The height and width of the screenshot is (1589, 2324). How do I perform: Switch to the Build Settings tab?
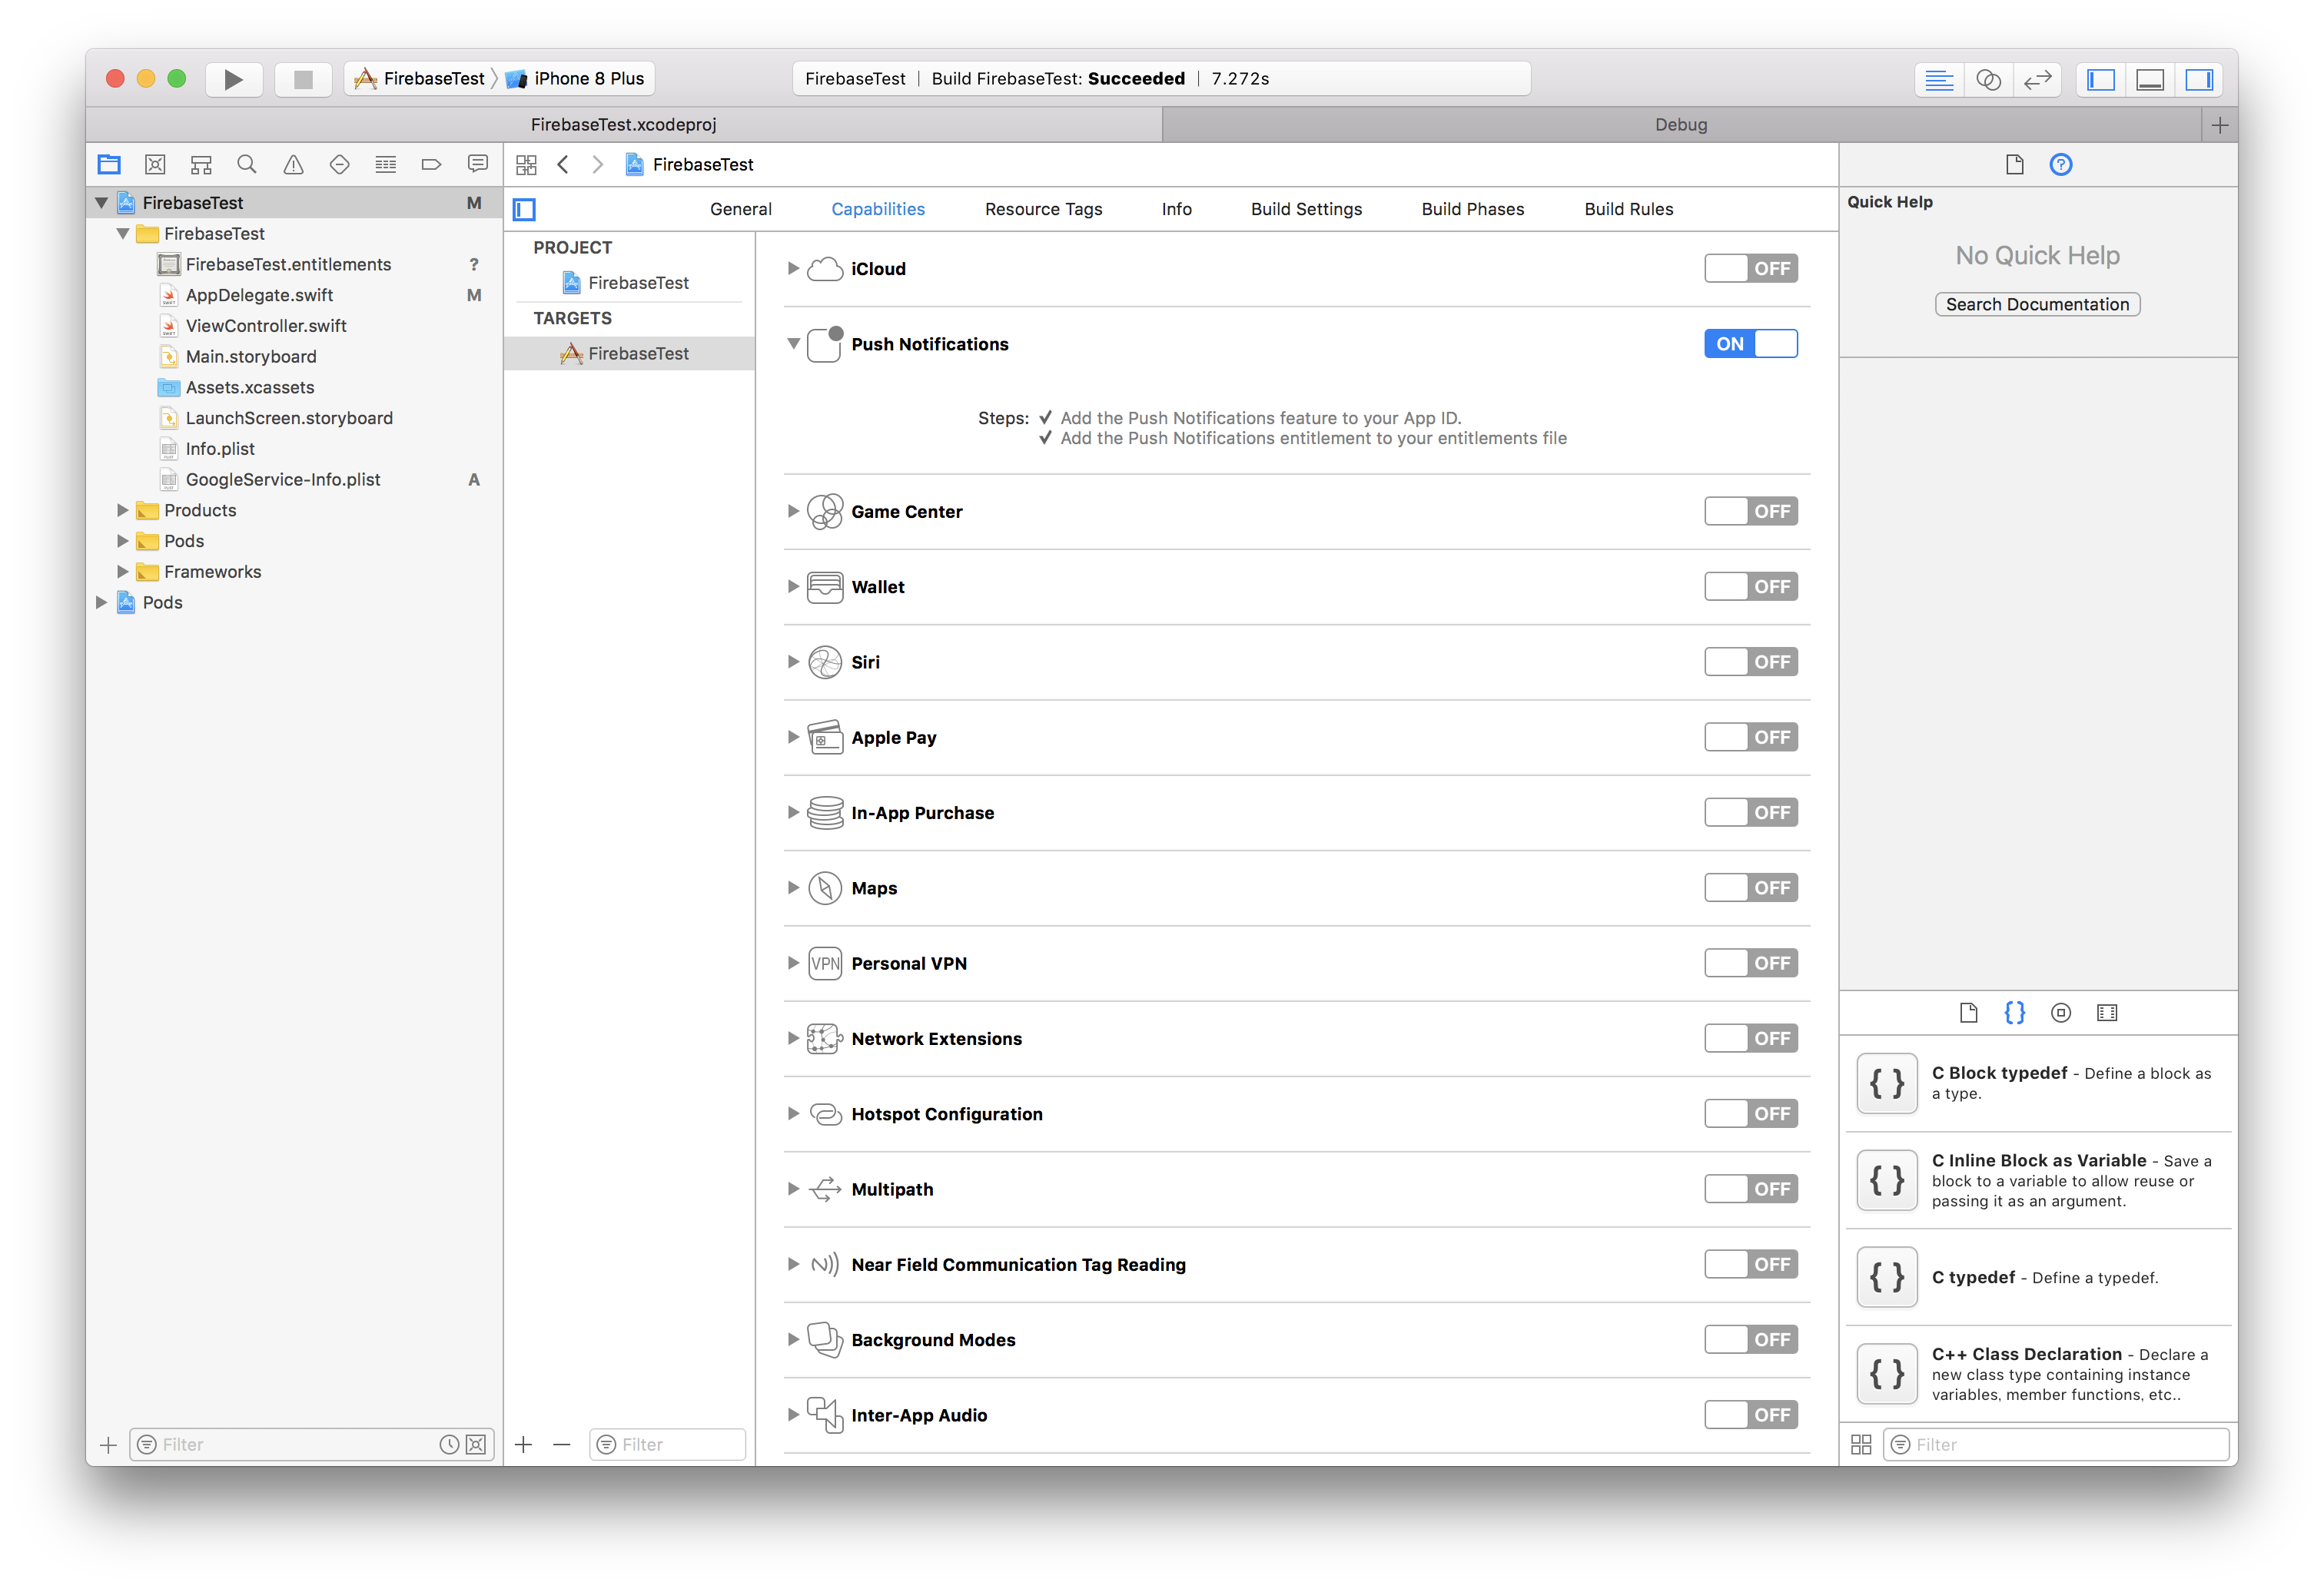[x=1306, y=209]
